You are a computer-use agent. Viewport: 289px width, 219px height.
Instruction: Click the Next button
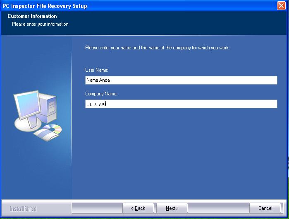(172, 208)
